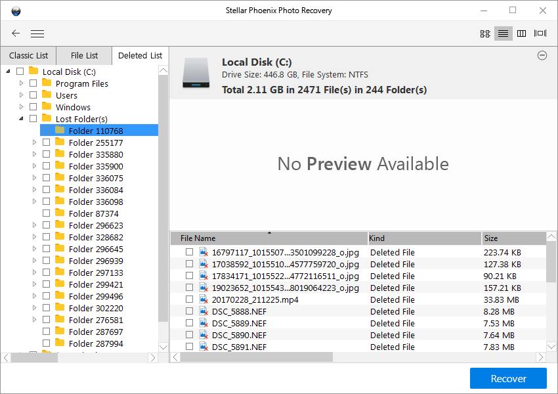Screen dimensions: 558x394
Task: Click the file list scroll down arrow
Action: coord(551,346)
